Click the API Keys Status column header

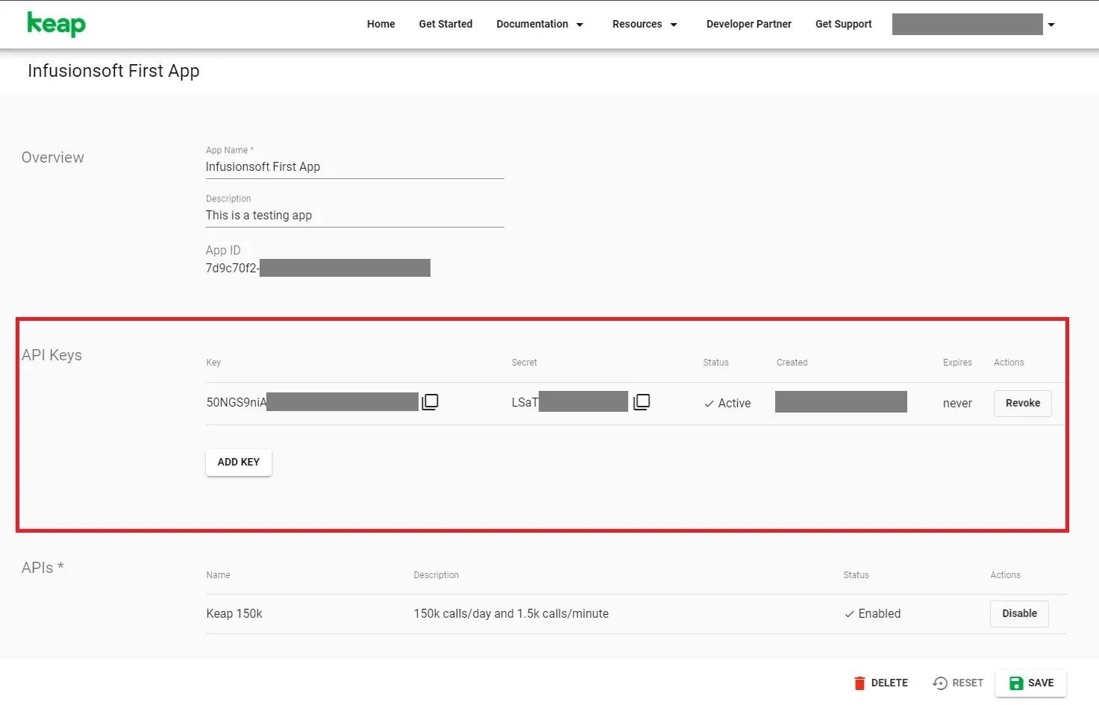[x=716, y=363]
